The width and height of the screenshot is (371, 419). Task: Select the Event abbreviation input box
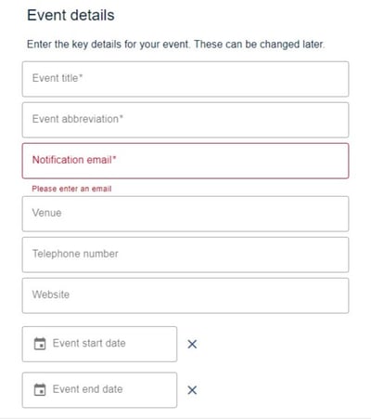click(x=185, y=120)
